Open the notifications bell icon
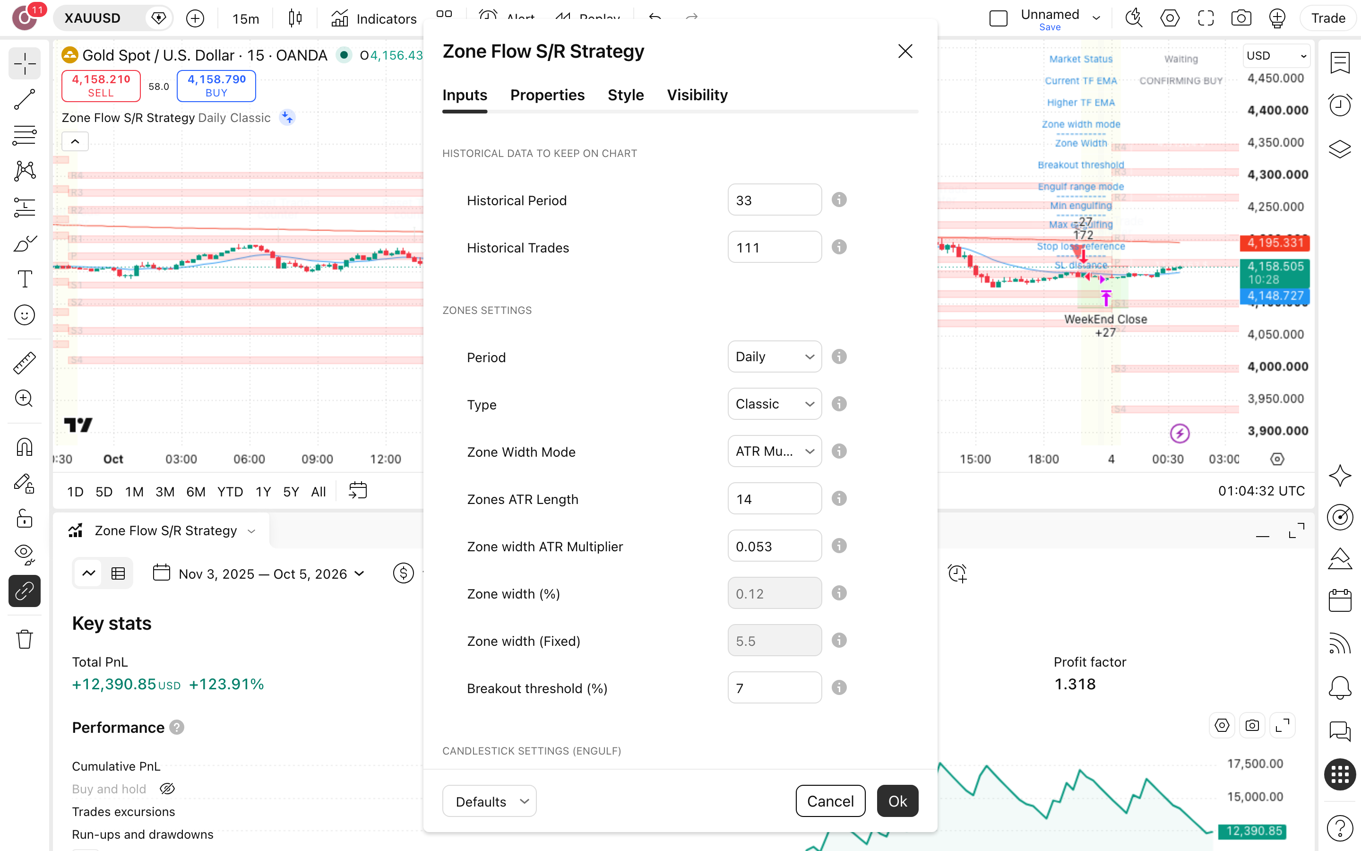Image resolution: width=1361 pixels, height=851 pixels. click(x=1340, y=688)
